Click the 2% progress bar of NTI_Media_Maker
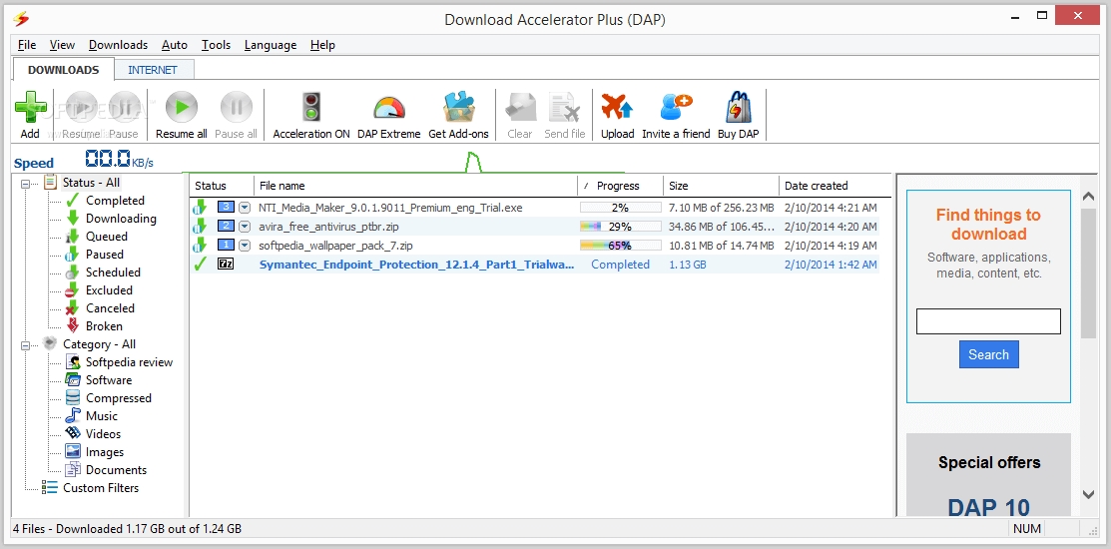The image size is (1111, 549). (x=621, y=208)
